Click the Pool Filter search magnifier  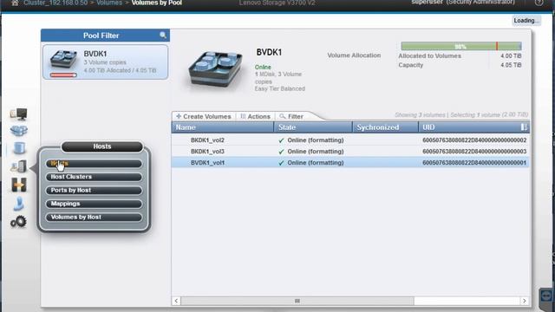click(x=163, y=35)
